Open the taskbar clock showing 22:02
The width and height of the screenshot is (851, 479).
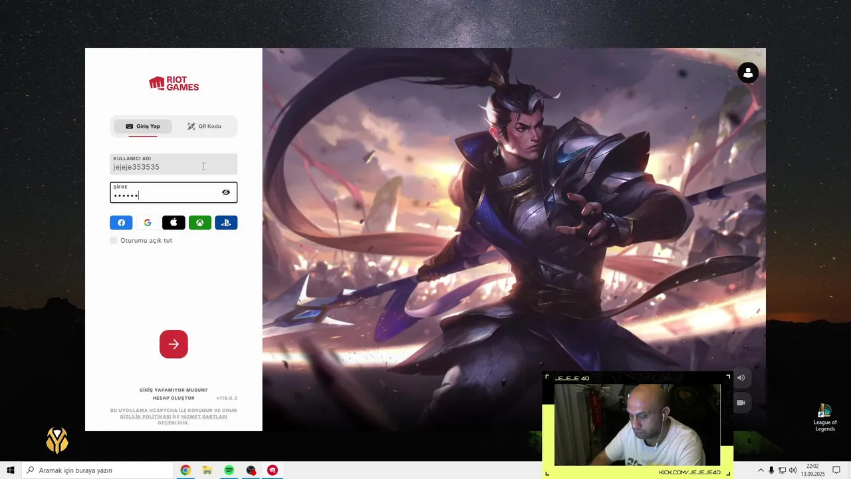(x=812, y=470)
